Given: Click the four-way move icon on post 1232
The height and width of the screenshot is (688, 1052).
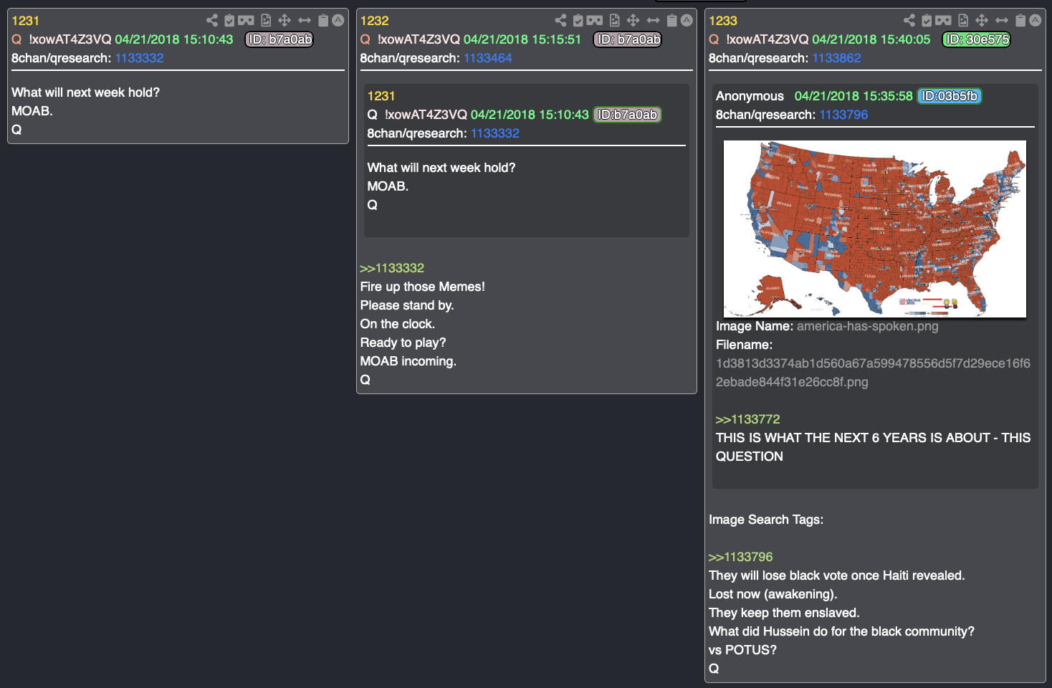Looking at the screenshot, I should tap(633, 20).
